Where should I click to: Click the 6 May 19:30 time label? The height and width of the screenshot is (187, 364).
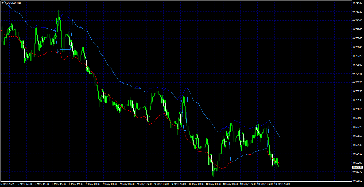click(x=76, y=184)
